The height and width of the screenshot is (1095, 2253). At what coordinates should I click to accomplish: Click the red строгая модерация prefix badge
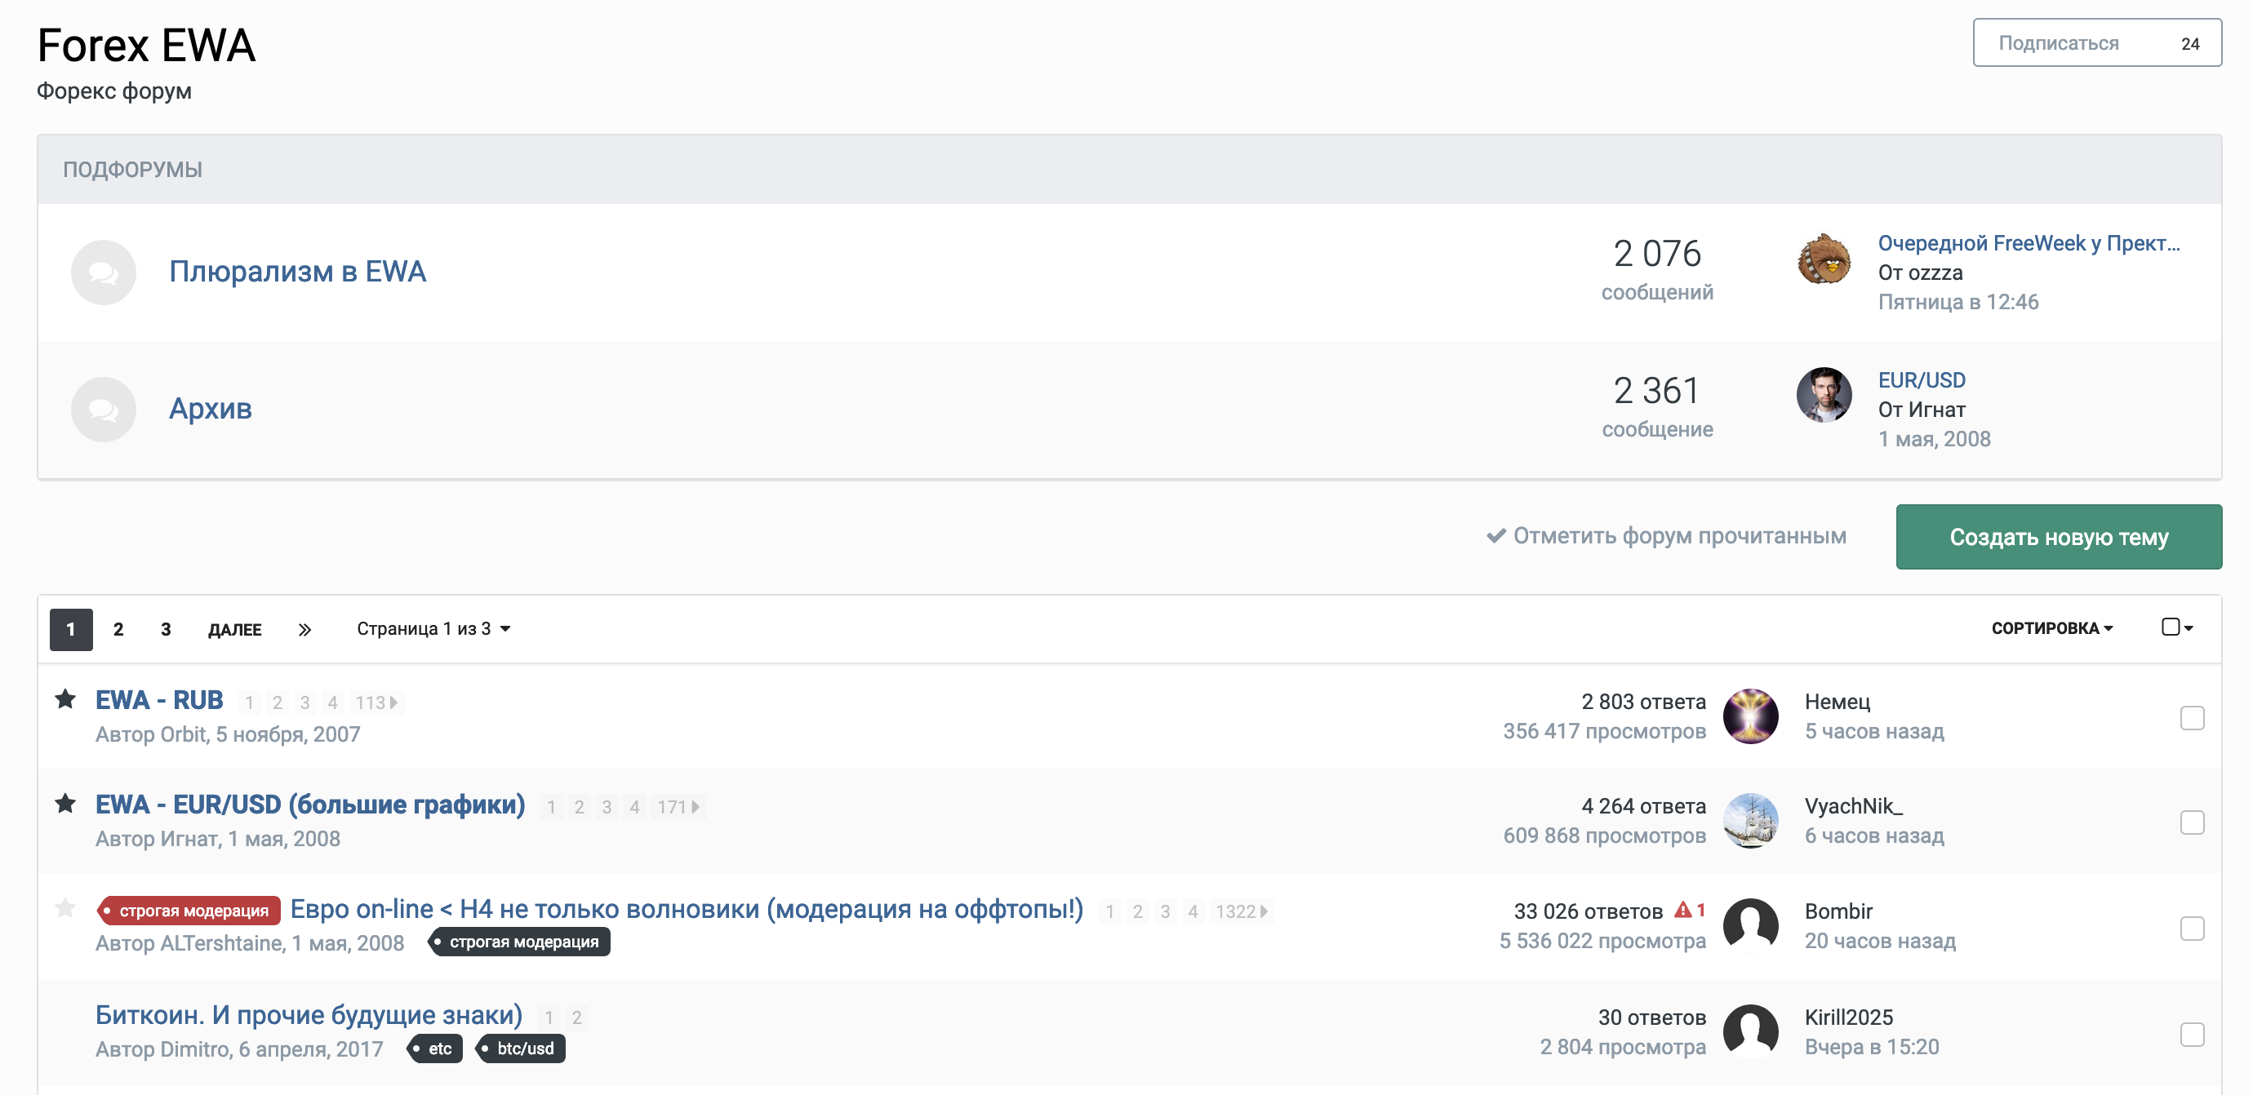(189, 911)
